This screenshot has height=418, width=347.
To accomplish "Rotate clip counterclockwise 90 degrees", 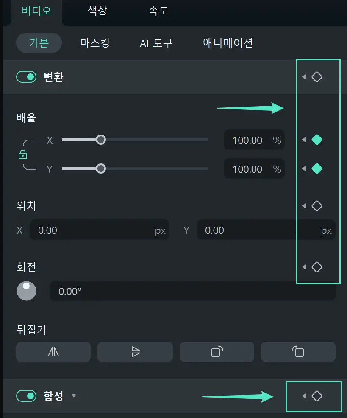I will tap(298, 352).
